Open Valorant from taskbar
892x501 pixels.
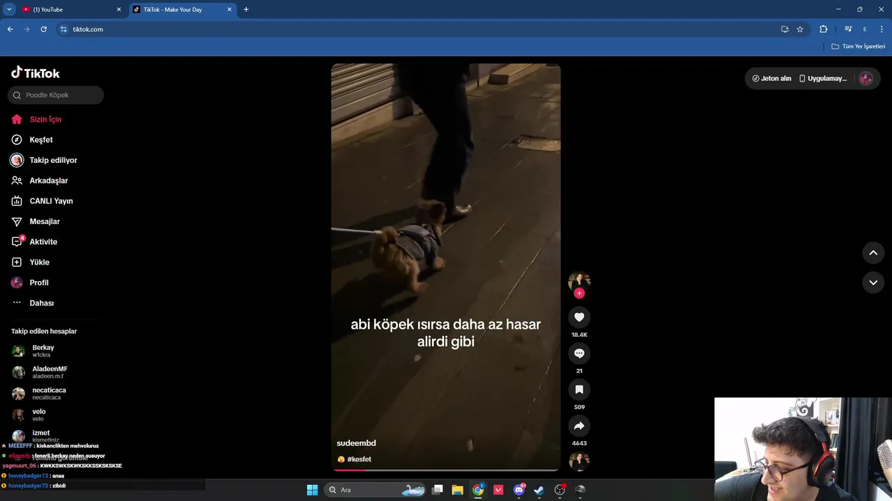pos(498,490)
